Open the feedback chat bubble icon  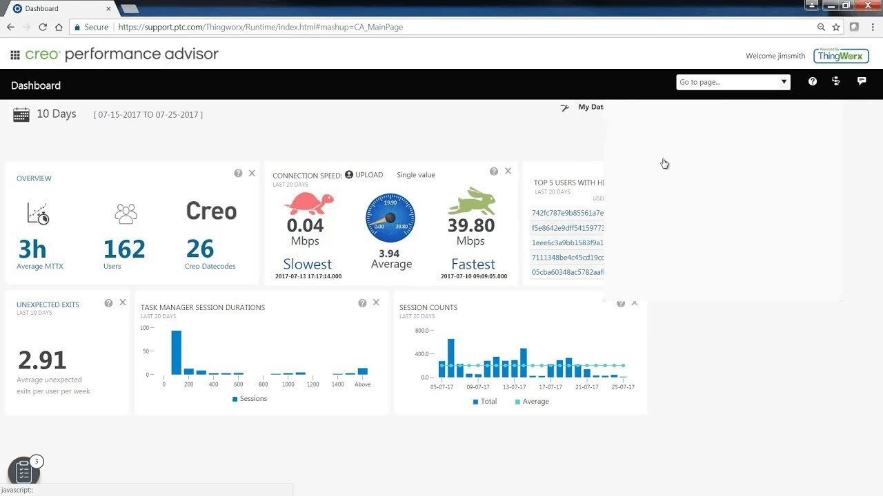click(862, 81)
